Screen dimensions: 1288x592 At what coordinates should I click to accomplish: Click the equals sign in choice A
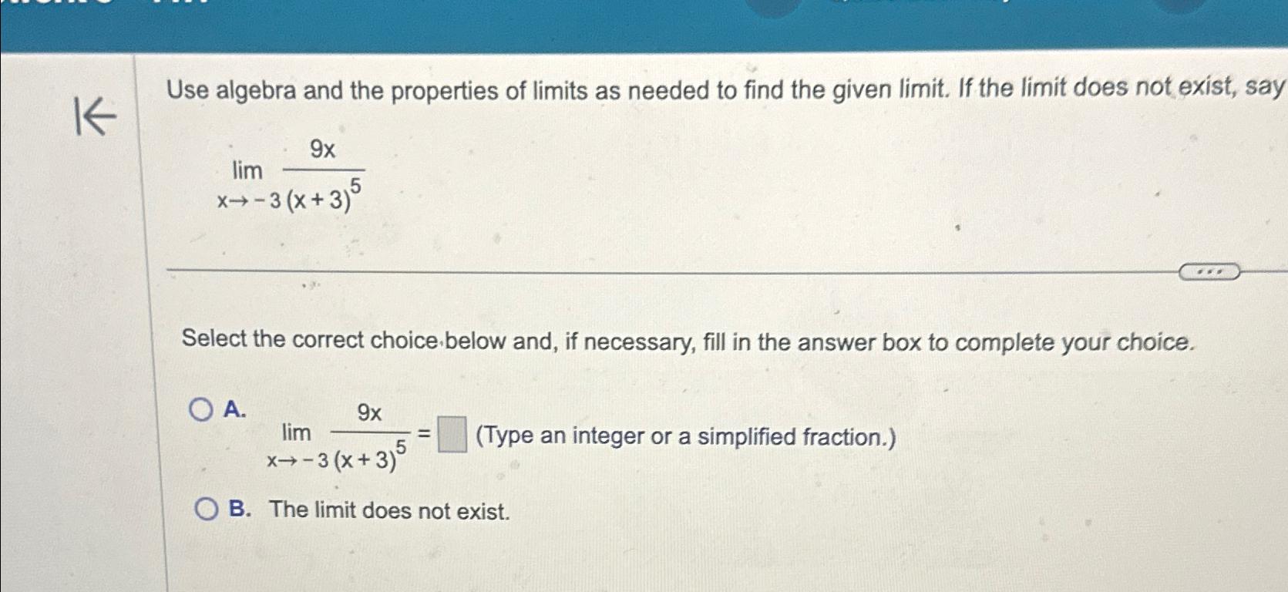(423, 434)
